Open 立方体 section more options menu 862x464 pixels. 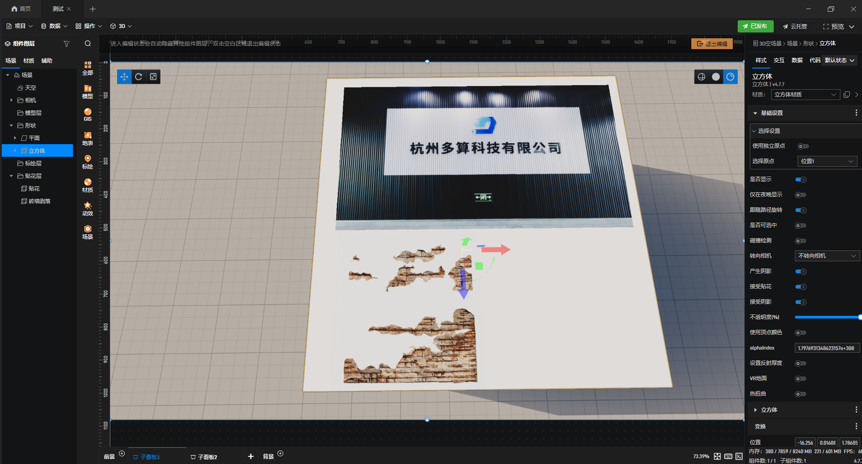(x=856, y=410)
